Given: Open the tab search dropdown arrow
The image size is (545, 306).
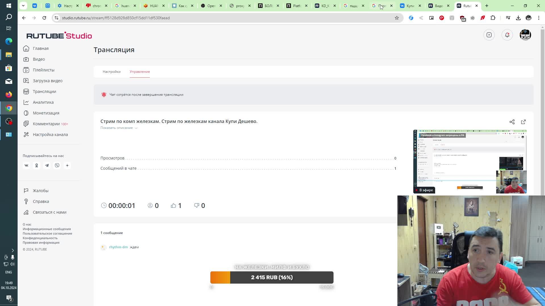Looking at the screenshot, I should coord(23,6).
